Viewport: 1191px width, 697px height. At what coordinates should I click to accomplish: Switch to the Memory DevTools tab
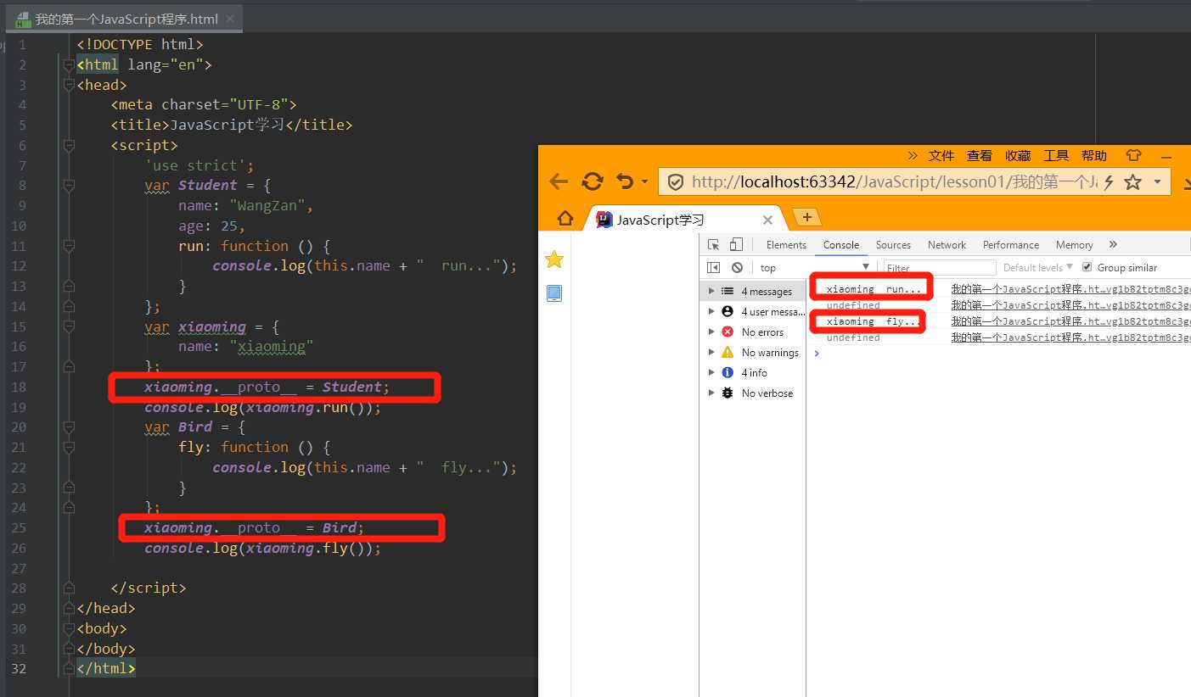[x=1074, y=244]
